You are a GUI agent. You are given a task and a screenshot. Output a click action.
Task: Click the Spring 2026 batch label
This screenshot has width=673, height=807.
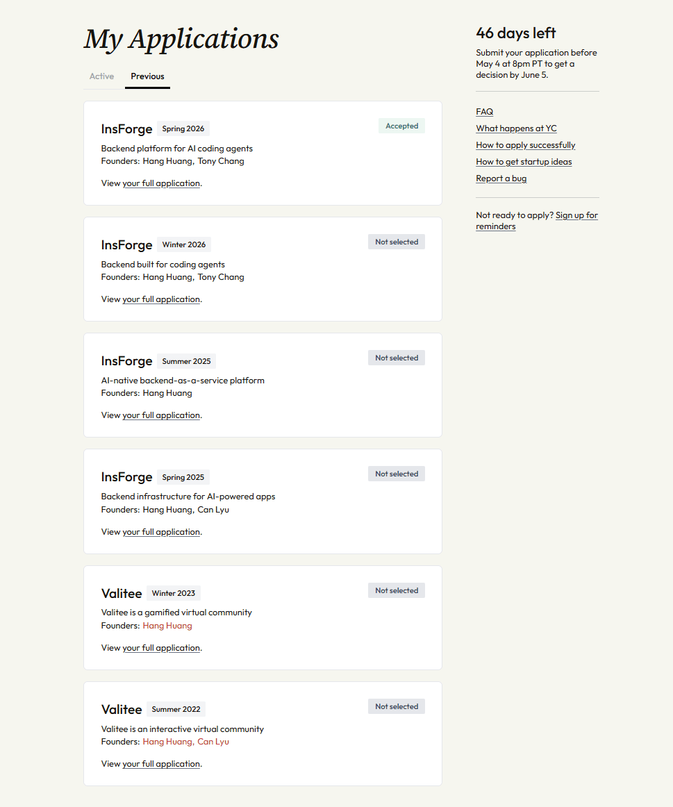tap(183, 128)
